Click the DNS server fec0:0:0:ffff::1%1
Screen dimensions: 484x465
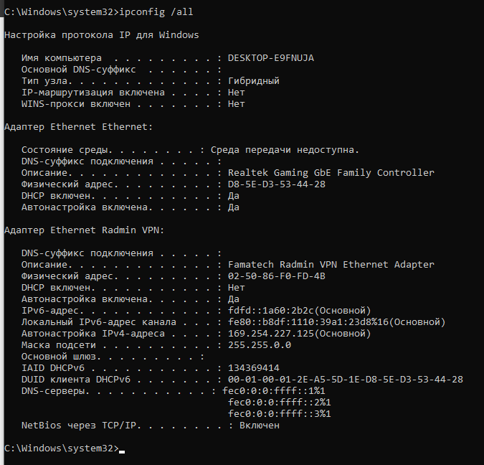[273, 391]
